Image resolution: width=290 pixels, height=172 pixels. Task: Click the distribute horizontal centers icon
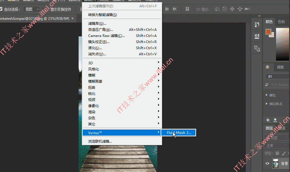tap(167, 9)
